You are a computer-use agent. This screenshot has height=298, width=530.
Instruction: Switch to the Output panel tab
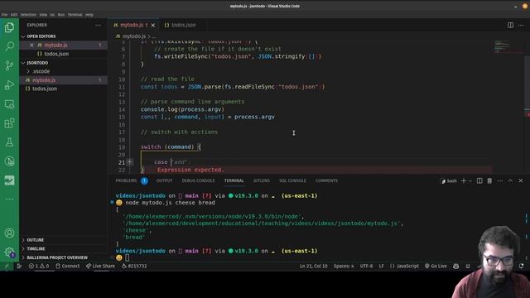coord(164,180)
